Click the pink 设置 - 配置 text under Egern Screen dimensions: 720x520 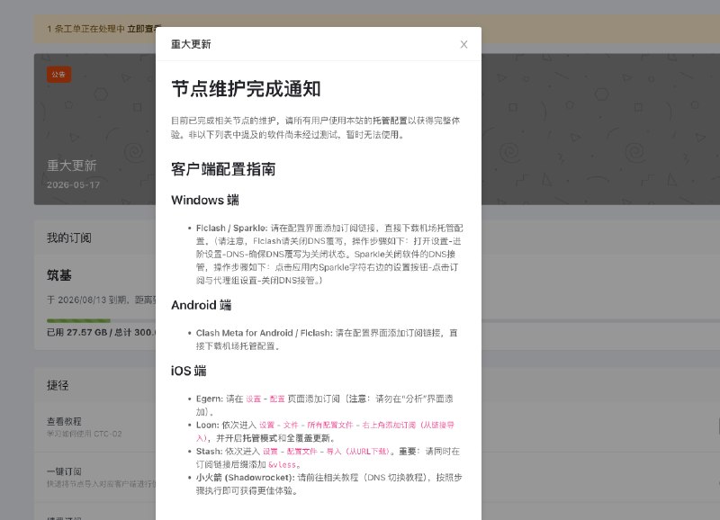(x=265, y=399)
